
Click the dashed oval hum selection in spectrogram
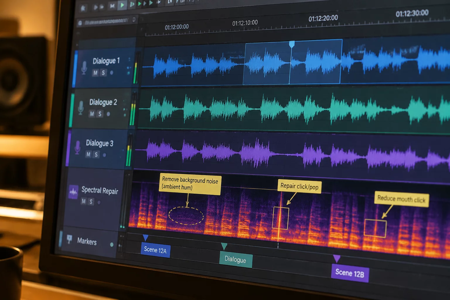(186, 216)
